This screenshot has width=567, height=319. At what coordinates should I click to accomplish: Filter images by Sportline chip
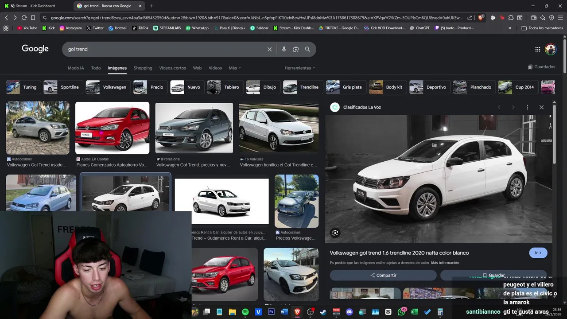(x=62, y=87)
